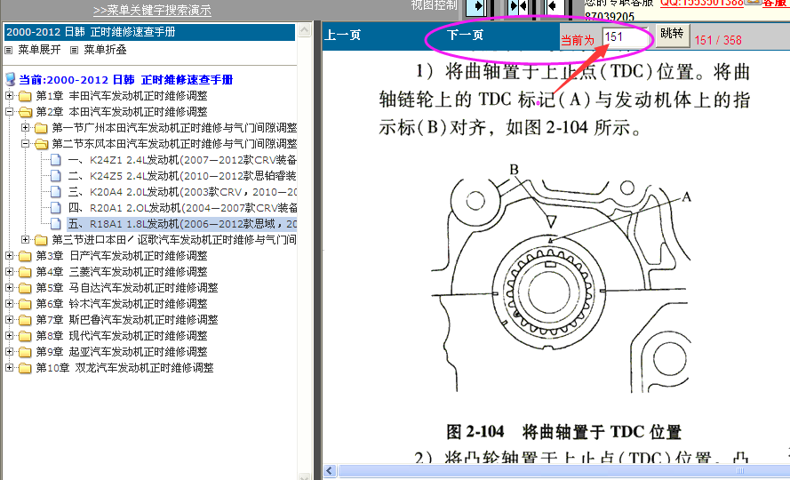Viewport: 790px width, 480px height.
Task: Expand 第6章 铃木汽车 tree node
Action: point(9,303)
